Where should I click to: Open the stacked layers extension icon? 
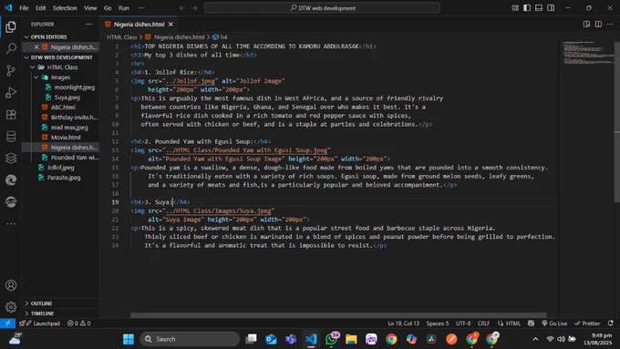point(11,158)
